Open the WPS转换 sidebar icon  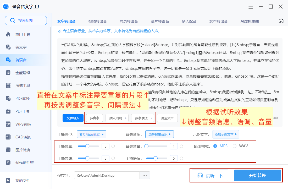click(x=8, y=124)
